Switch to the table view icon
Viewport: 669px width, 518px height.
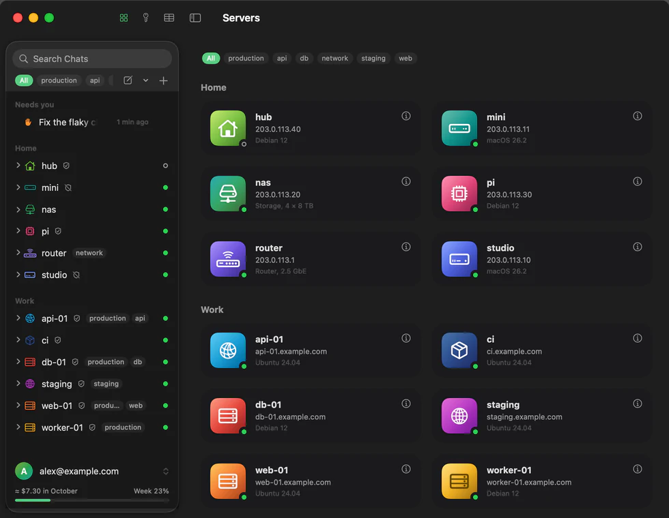point(169,18)
